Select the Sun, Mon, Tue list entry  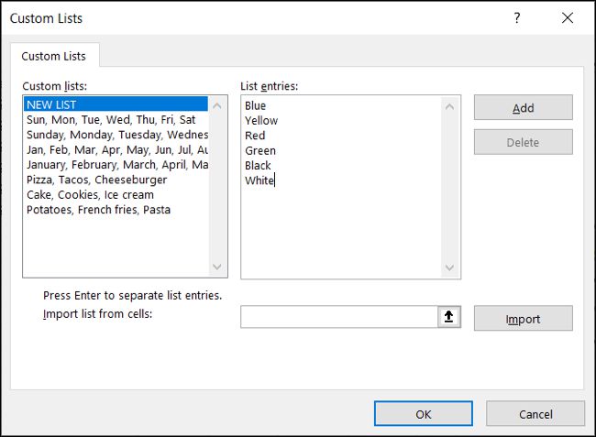tap(111, 119)
